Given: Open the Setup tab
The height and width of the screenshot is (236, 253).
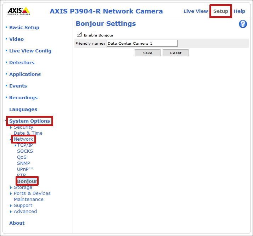Looking at the screenshot, I should click(x=220, y=11).
